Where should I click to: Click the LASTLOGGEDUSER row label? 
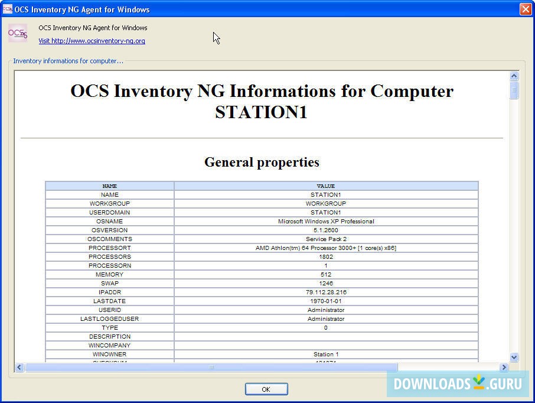pos(109,319)
